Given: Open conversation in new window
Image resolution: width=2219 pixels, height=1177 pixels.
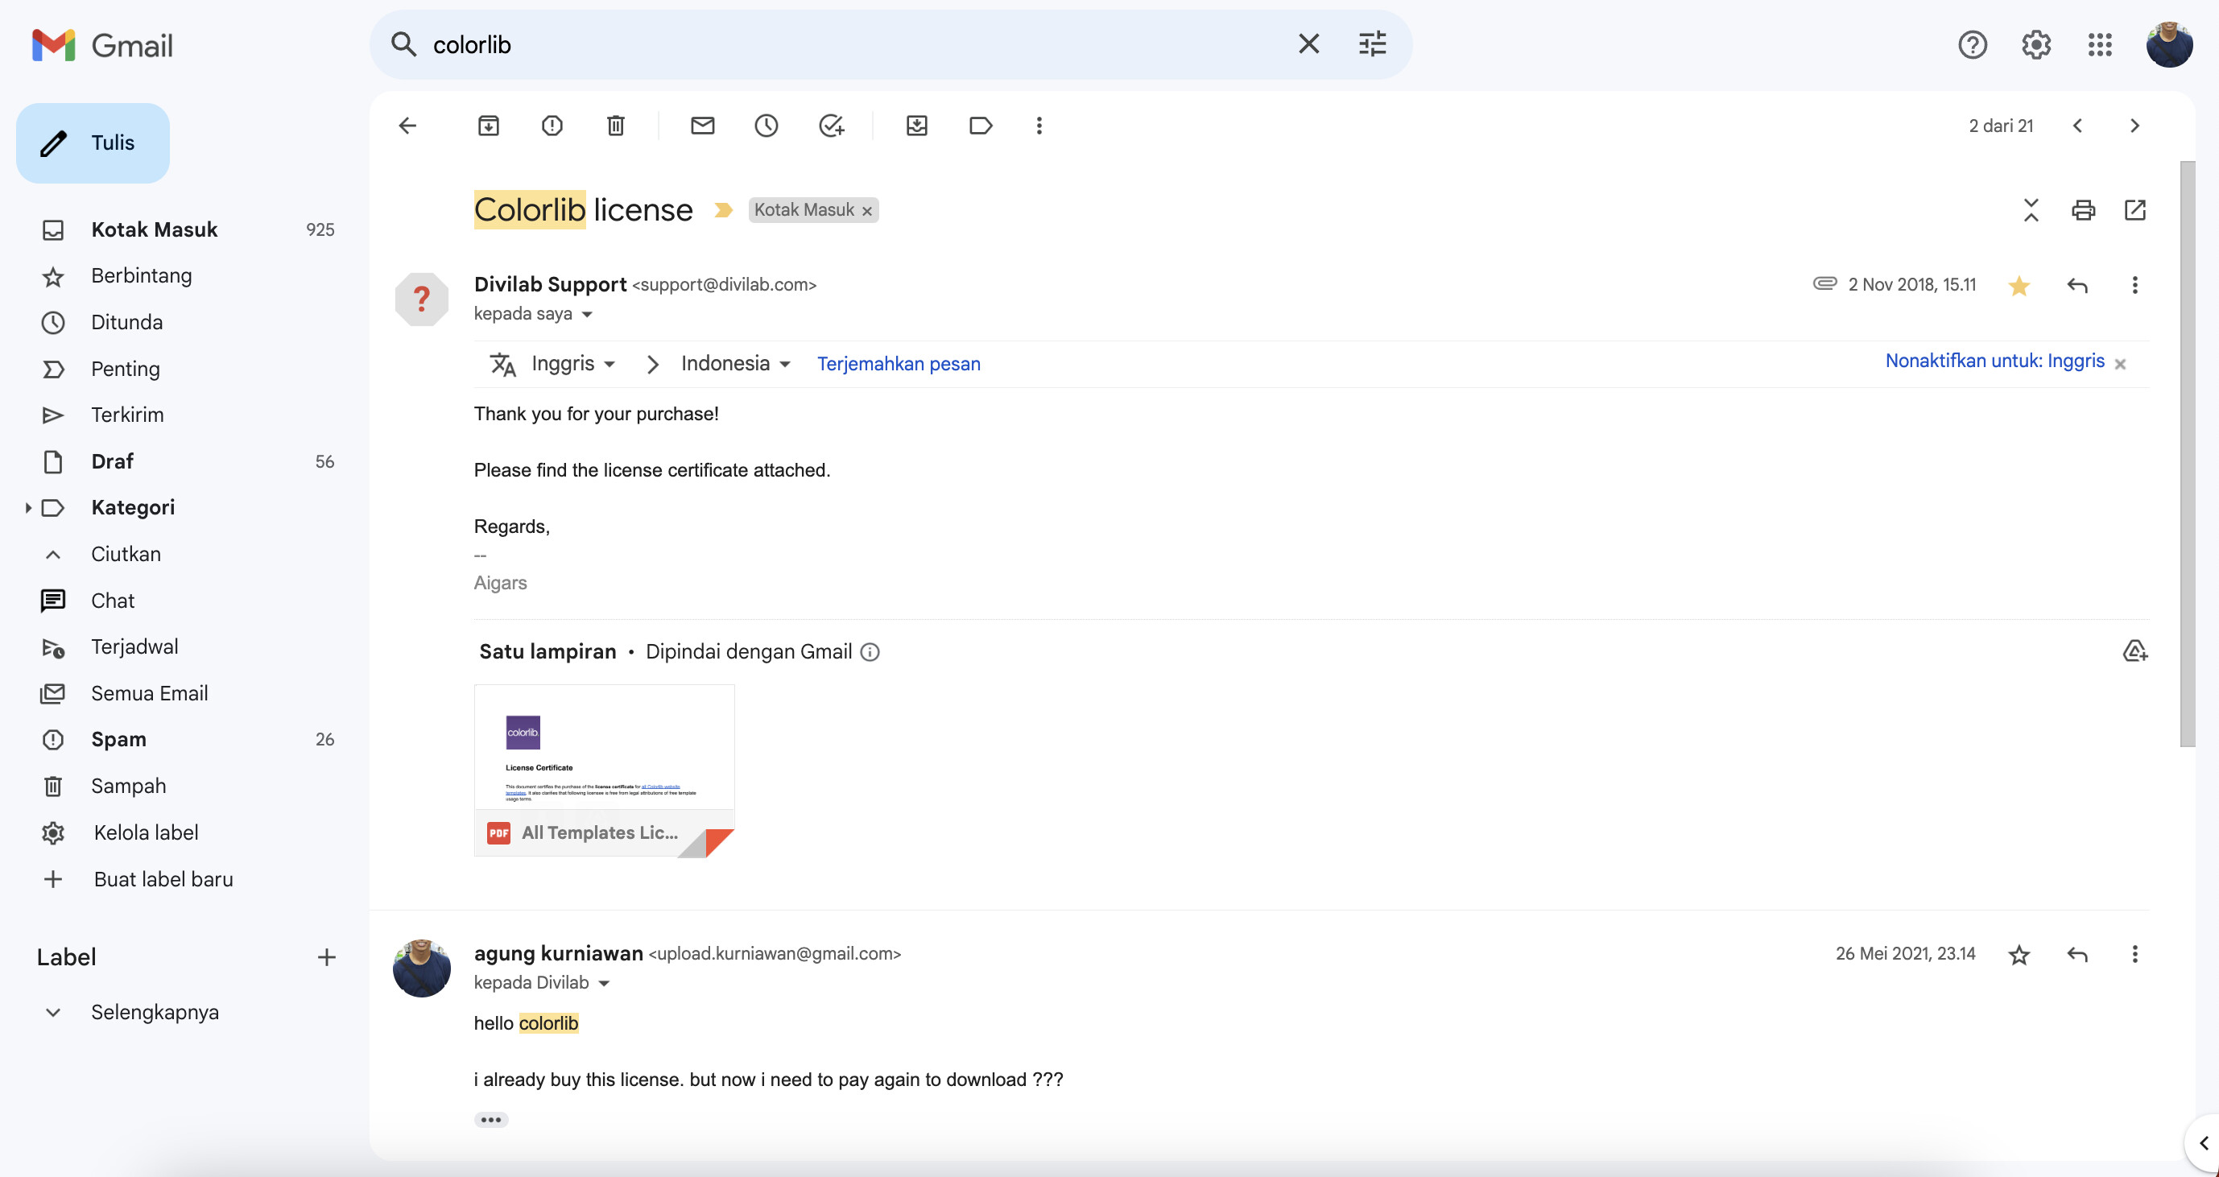Looking at the screenshot, I should pyautogui.click(x=2135, y=210).
